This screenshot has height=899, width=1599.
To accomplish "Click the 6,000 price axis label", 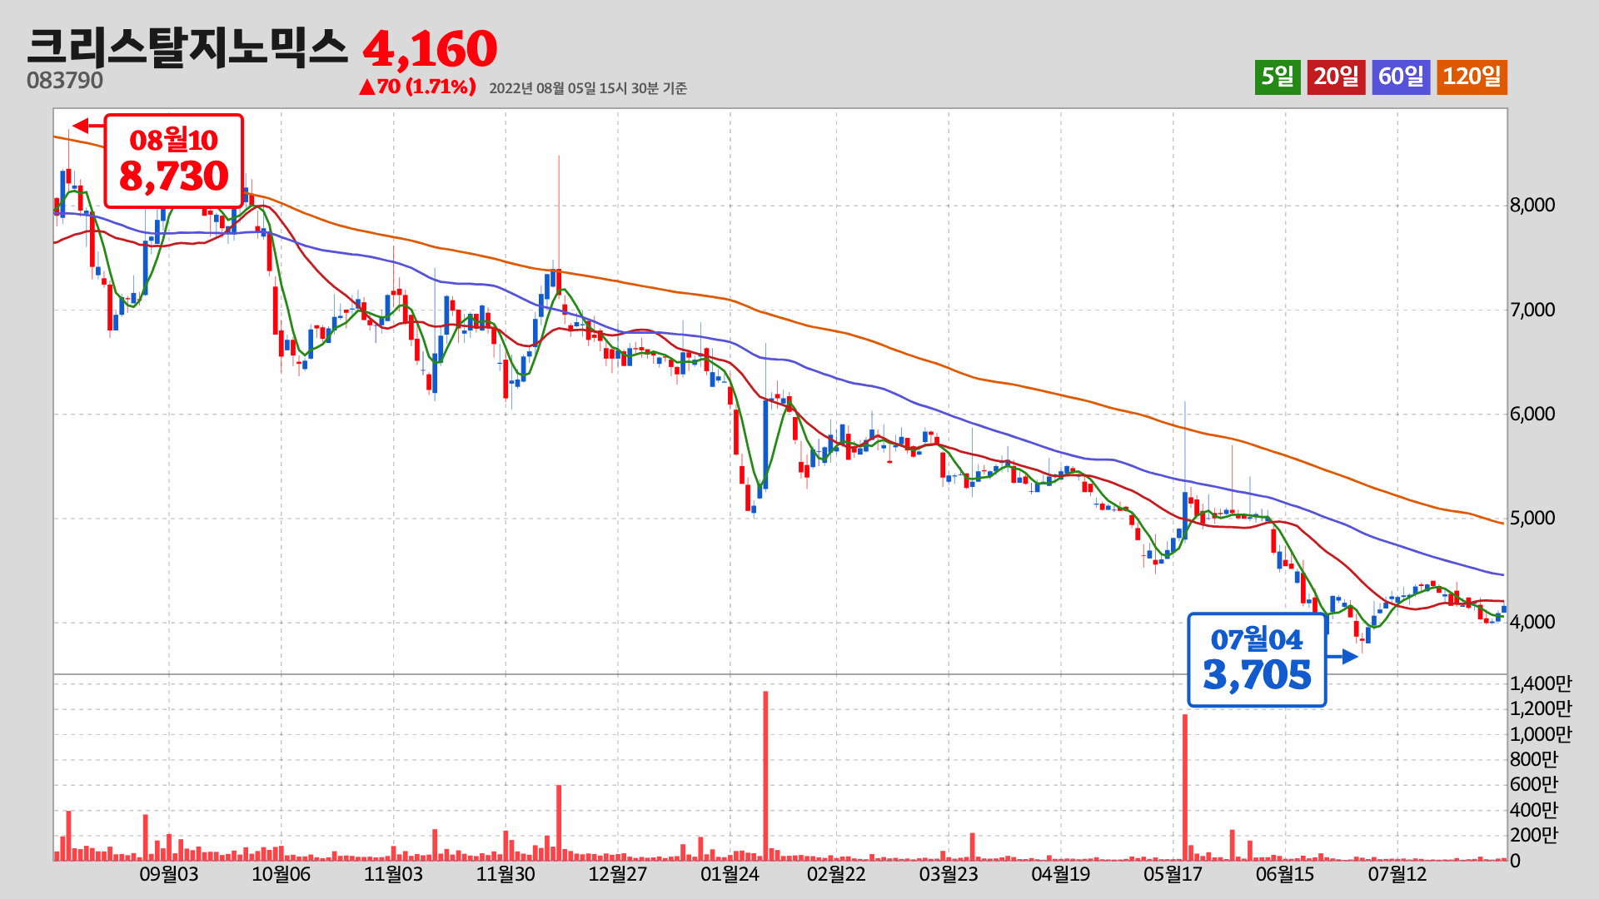I will pyautogui.click(x=1532, y=415).
